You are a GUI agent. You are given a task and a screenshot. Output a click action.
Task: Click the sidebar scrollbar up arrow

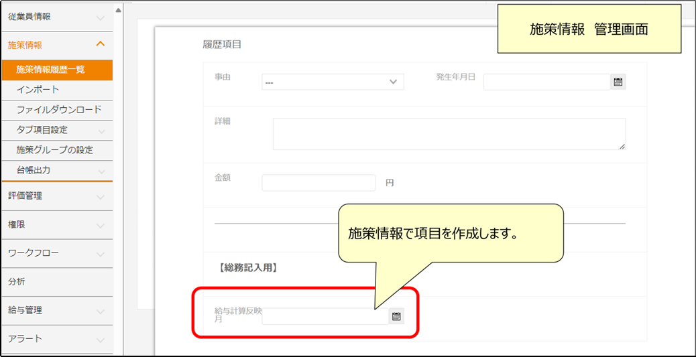(118, 10)
